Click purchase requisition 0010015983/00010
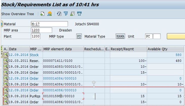The image size is (185, 106). [x=59, y=96]
